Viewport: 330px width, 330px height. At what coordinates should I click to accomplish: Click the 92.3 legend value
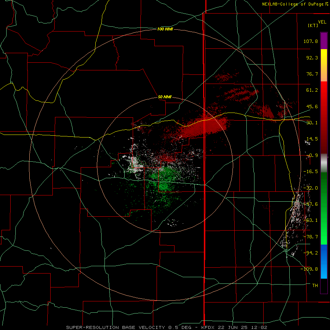tap(312, 58)
